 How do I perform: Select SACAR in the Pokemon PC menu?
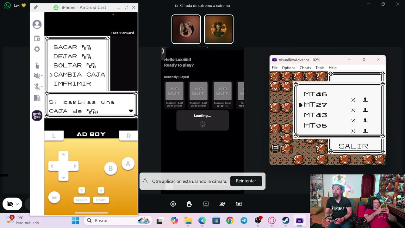tap(72, 47)
